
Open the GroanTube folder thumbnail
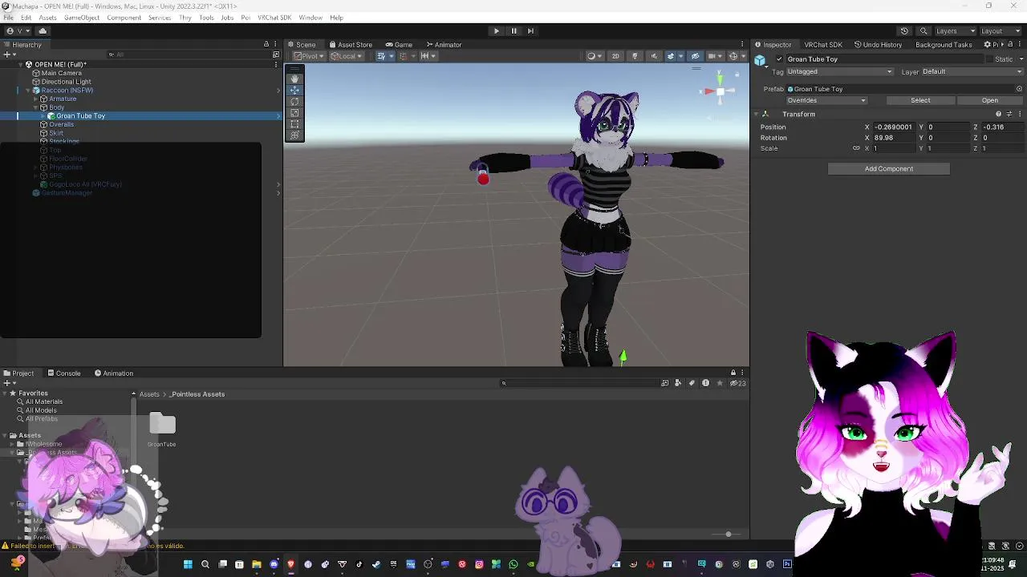(162, 424)
